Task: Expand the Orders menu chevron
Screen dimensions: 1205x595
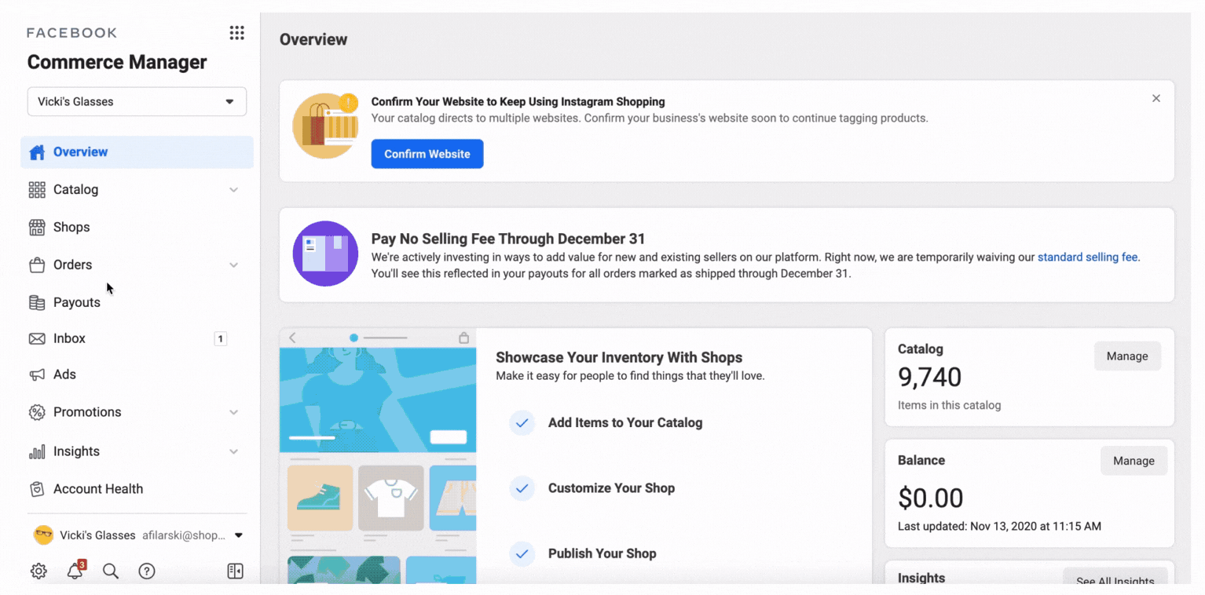Action: [233, 265]
